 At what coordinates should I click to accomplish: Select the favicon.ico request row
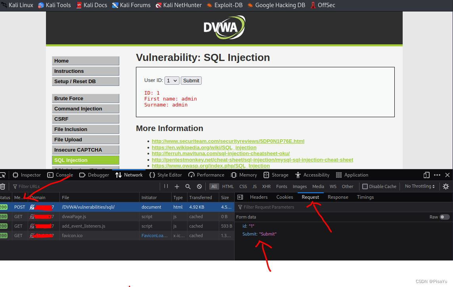pyautogui.click(x=117, y=236)
